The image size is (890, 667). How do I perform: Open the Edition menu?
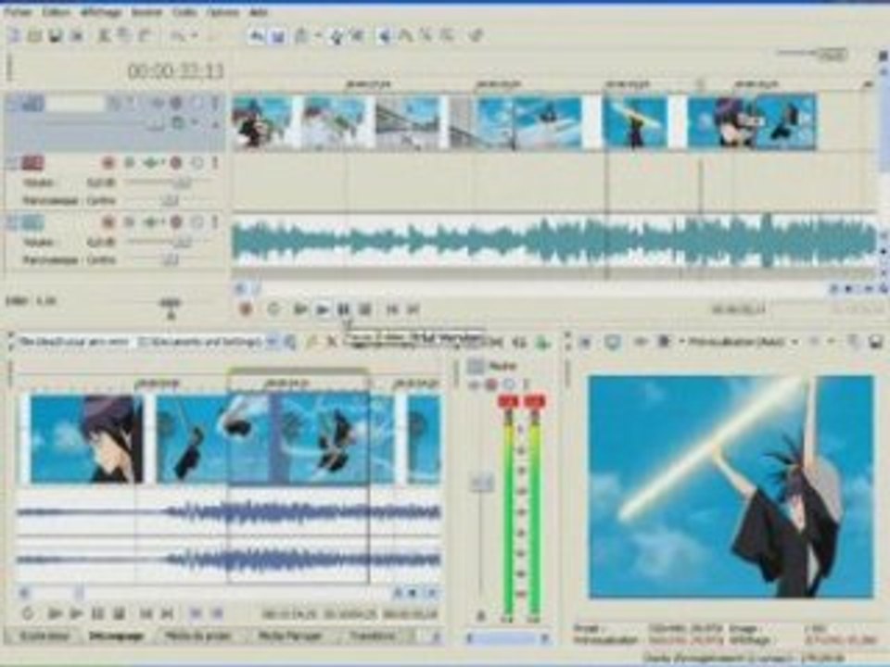[x=56, y=11]
